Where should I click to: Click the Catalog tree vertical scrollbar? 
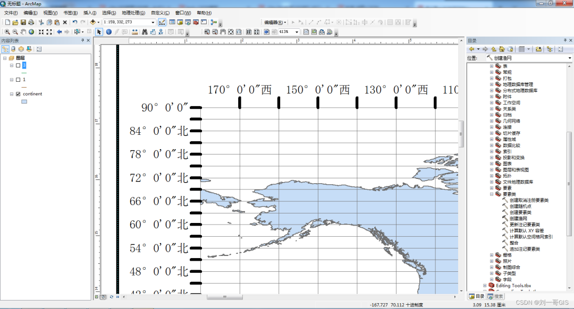569,184
